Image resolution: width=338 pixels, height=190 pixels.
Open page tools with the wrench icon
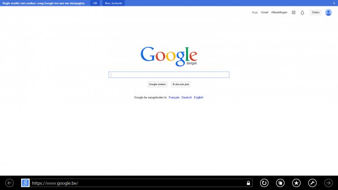click(312, 183)
